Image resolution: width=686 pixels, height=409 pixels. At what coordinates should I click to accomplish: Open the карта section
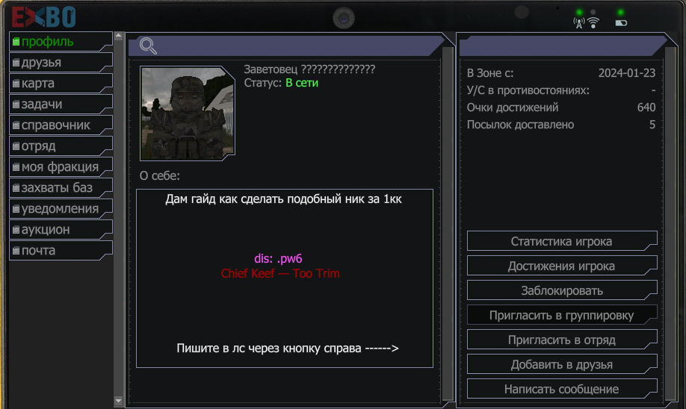pyautogui.click(x=61, y=84)
